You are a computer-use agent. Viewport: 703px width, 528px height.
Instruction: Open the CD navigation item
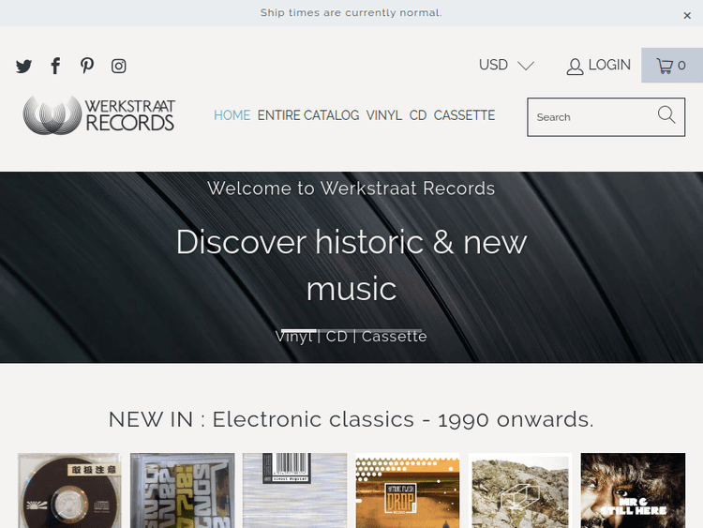point(418,115)
